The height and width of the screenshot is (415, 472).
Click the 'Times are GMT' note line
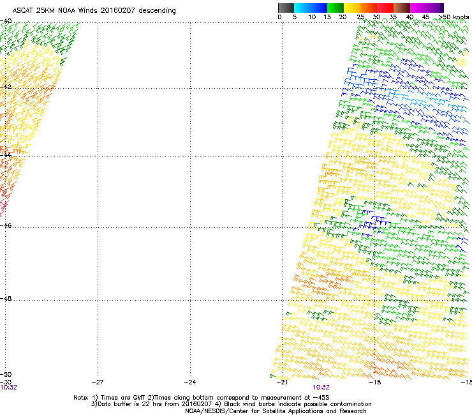pyautogui.click(x=202, y=398)
